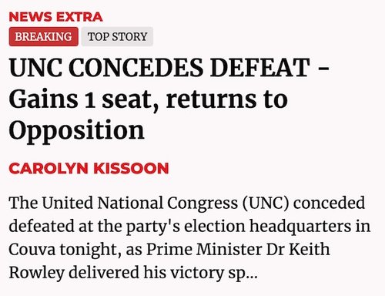Click the name Rowley in excerpt

pos(36,274)
